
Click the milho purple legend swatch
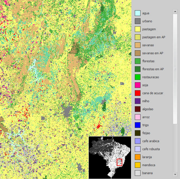pos(138,101)
